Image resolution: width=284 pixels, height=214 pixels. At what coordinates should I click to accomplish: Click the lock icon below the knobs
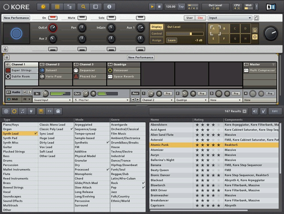(x=5, y=49)
